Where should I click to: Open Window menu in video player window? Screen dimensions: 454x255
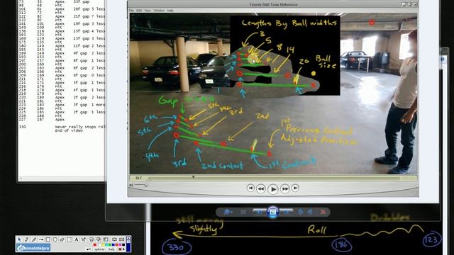[x=159, y=11]
